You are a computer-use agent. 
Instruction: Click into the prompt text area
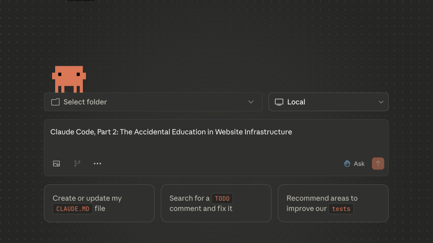(x=216, y=140)
